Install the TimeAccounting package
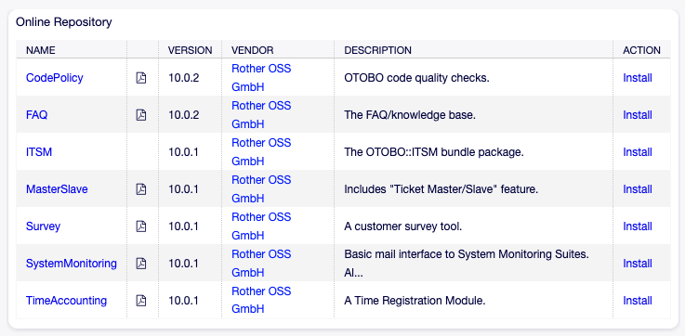The width and height of the screenshot is (685, 336). click(x=638, y=300)
